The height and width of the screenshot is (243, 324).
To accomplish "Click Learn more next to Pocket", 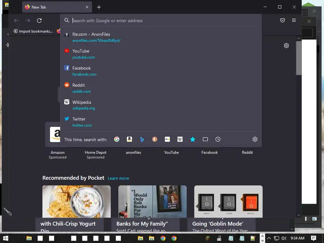I will tap(118, 178).
